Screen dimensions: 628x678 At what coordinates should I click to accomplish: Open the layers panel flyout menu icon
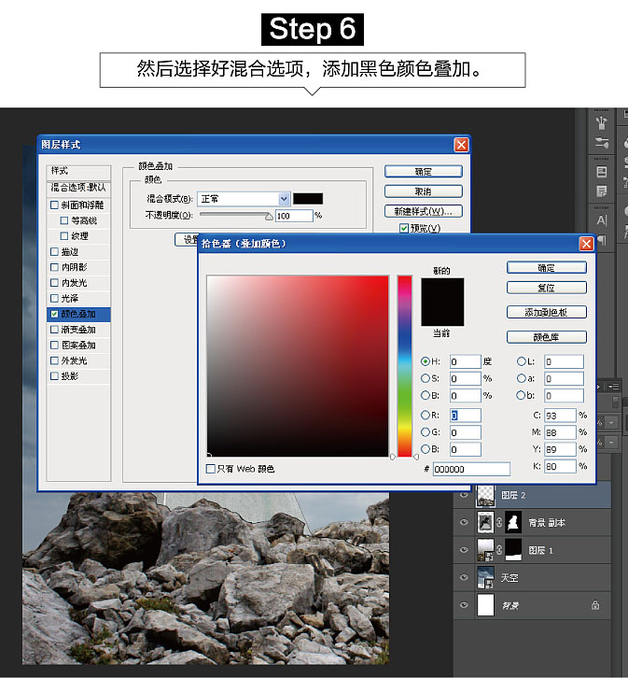(x=613, y=386)
